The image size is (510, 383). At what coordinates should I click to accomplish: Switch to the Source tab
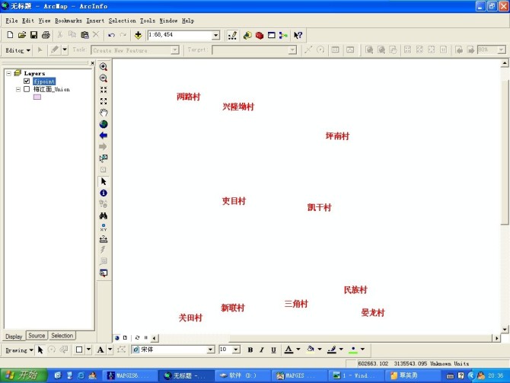point(37,336)
